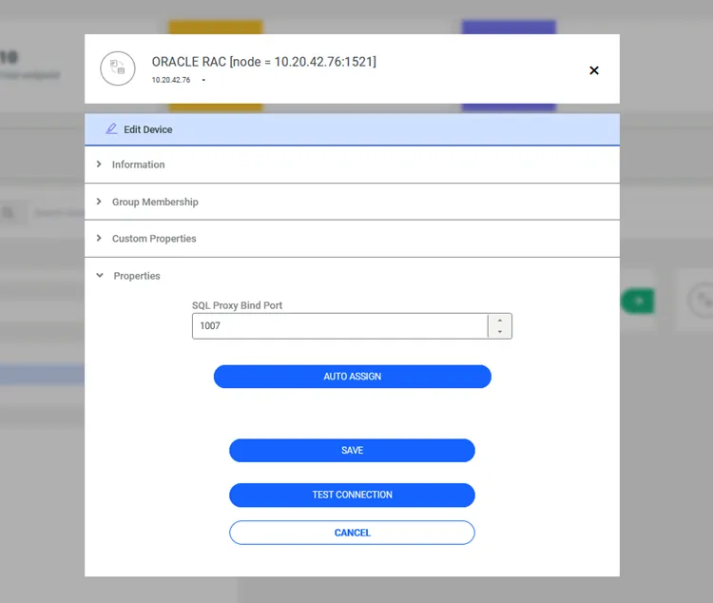Click the Edit Device pencil icon
Viewport: 713px width, 603px height.
(x=111, y=129)
